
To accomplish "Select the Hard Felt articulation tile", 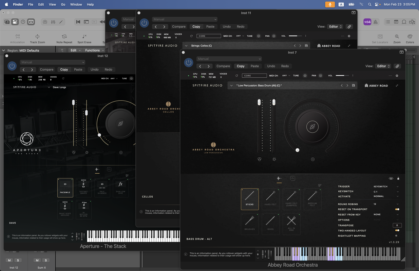I will coord(271,199).
